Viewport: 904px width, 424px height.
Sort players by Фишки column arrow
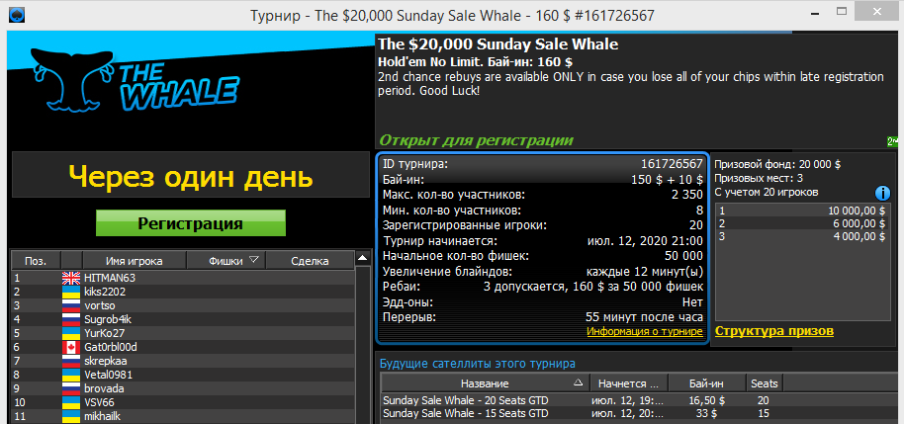(x=254, y=261)
